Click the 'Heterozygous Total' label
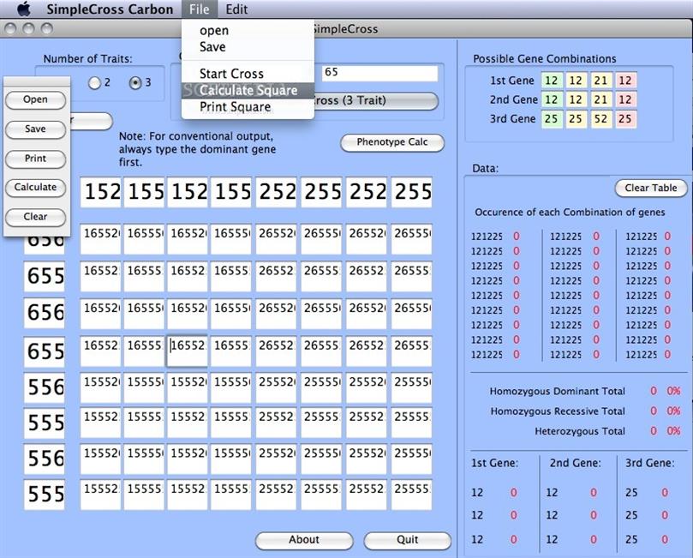The image size is (693, 558). (x=580, y=431)
